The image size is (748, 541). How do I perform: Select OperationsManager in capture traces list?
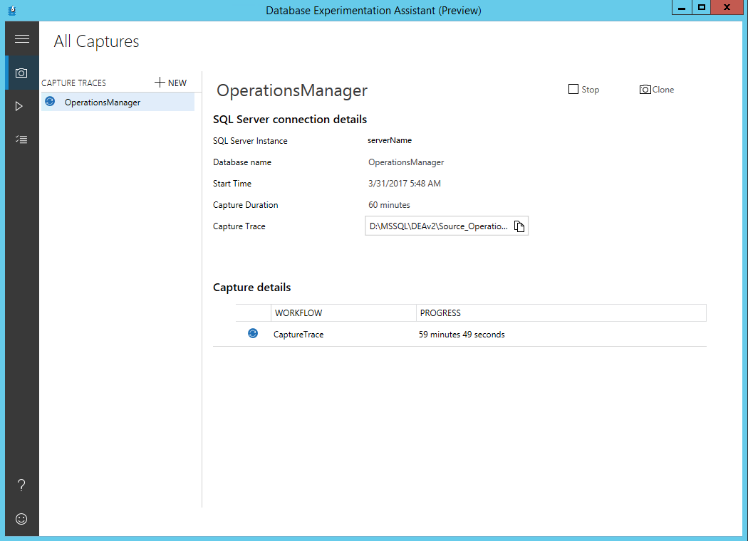[x=118, y=102]
